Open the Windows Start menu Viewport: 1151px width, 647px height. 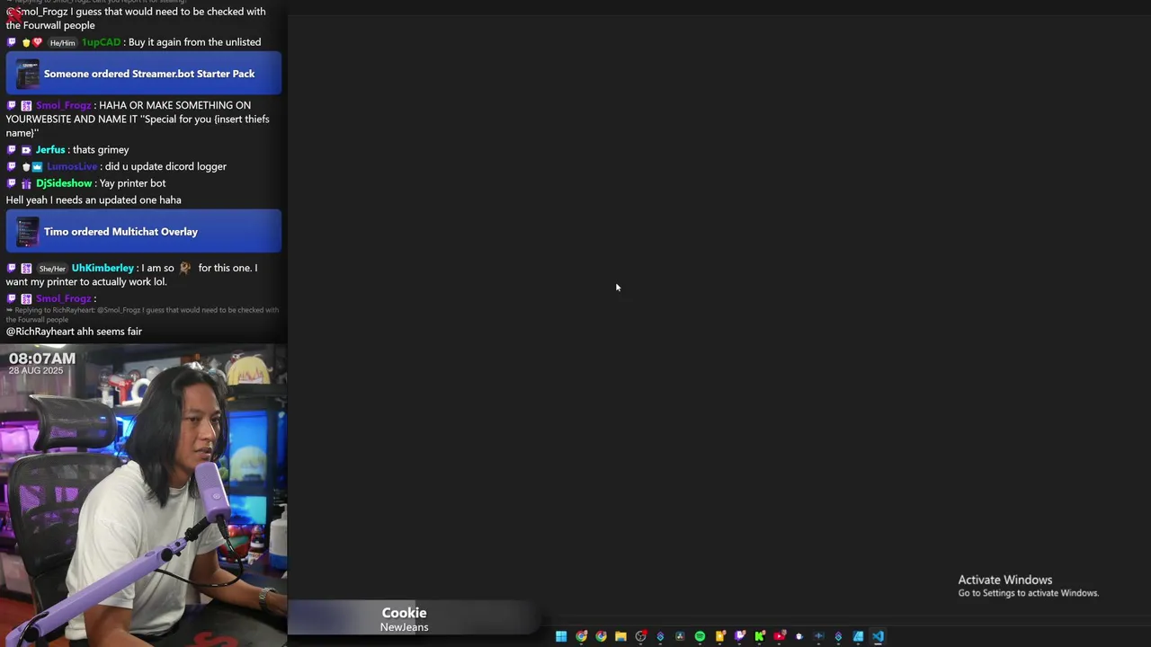click(x=561, y=636)
